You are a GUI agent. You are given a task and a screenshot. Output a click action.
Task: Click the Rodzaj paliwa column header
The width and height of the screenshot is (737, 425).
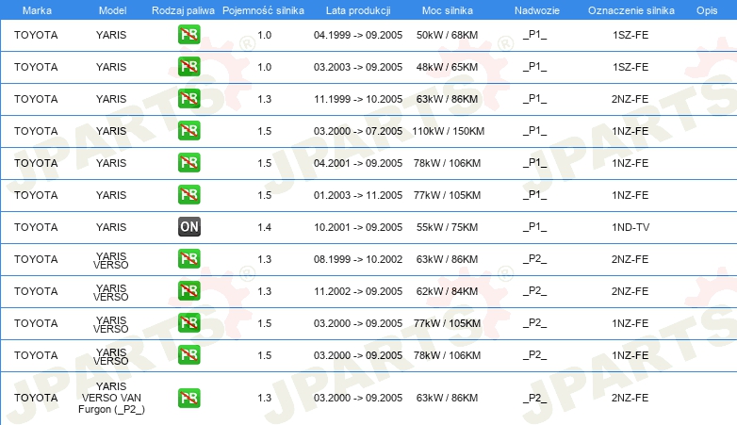point(183,10)
